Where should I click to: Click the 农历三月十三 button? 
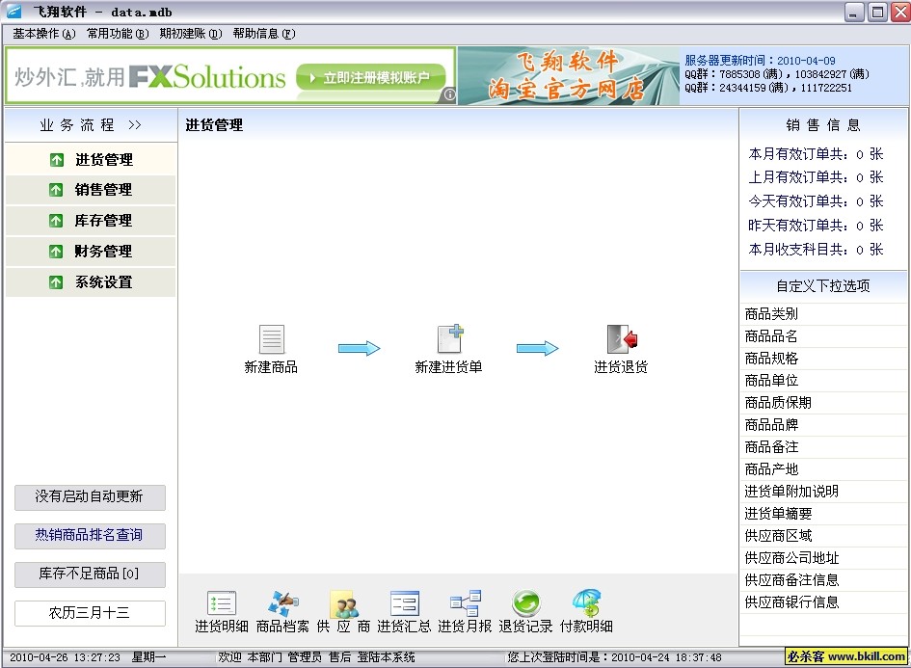coord(90,613)
